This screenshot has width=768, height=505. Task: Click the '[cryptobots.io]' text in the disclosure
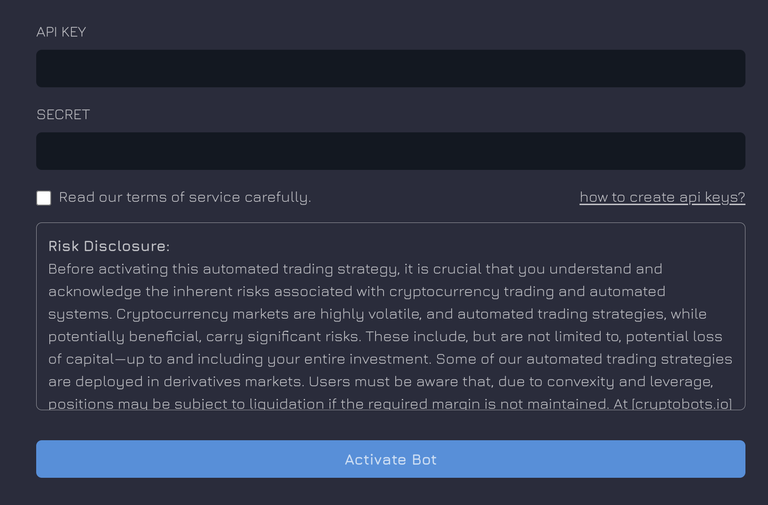point(682,404)
